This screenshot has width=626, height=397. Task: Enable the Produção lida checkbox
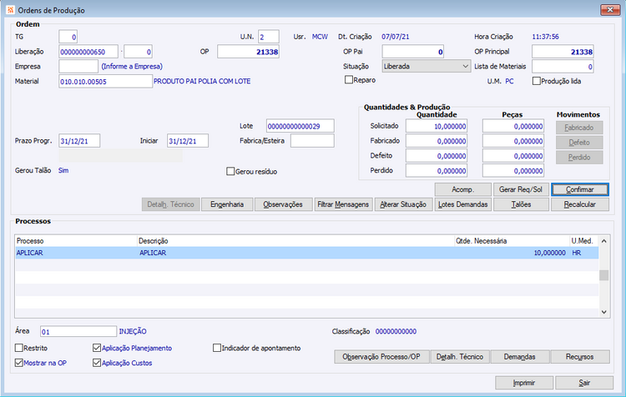pyautogui.click(x=537, y=81)
